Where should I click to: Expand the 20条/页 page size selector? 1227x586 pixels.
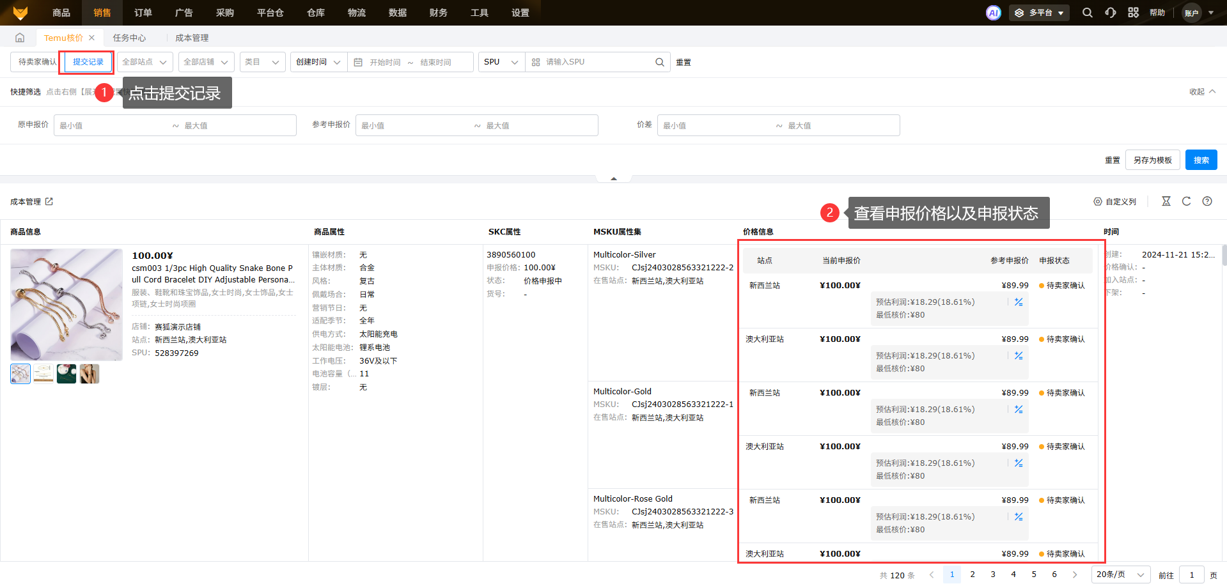(x=1120, y=574)
